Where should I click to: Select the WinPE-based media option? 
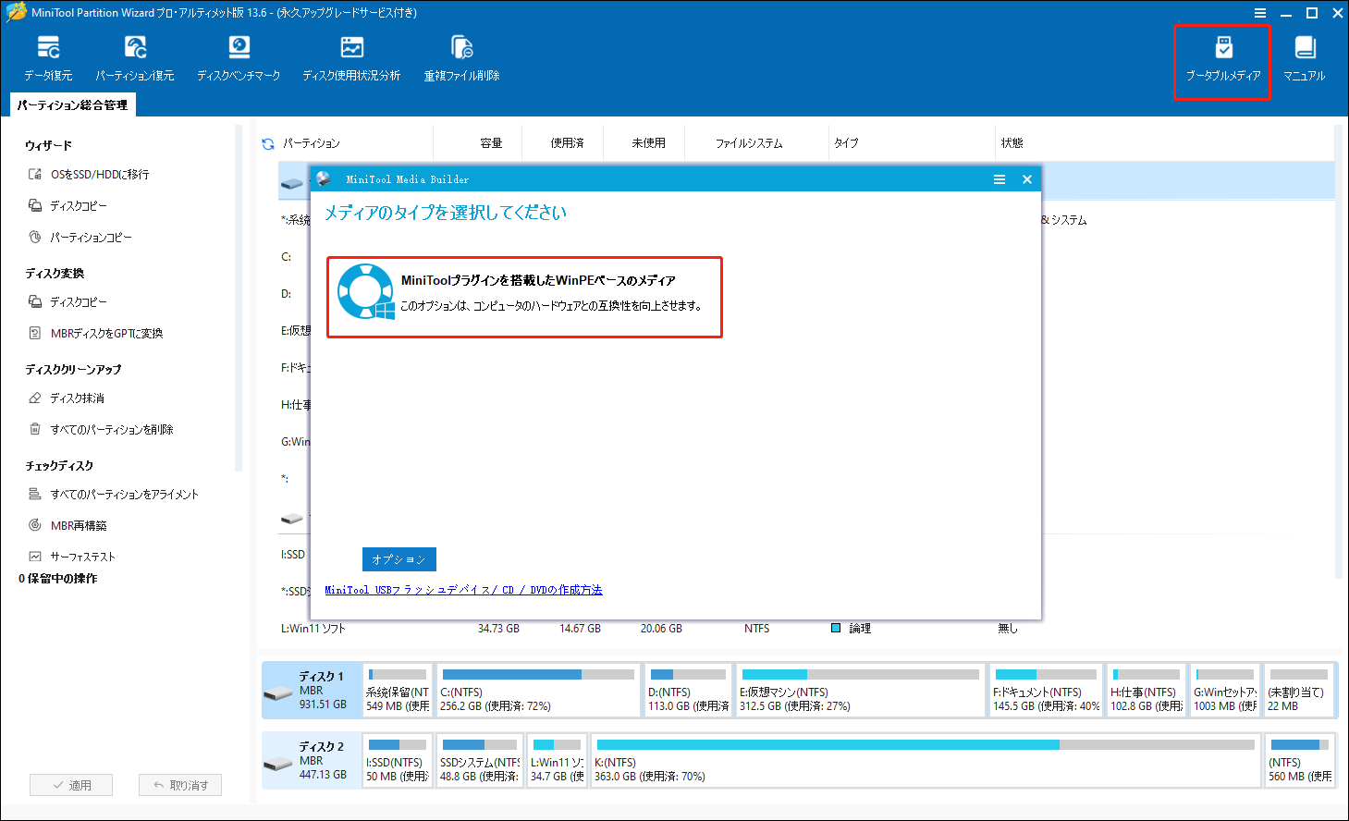(524, 298)
